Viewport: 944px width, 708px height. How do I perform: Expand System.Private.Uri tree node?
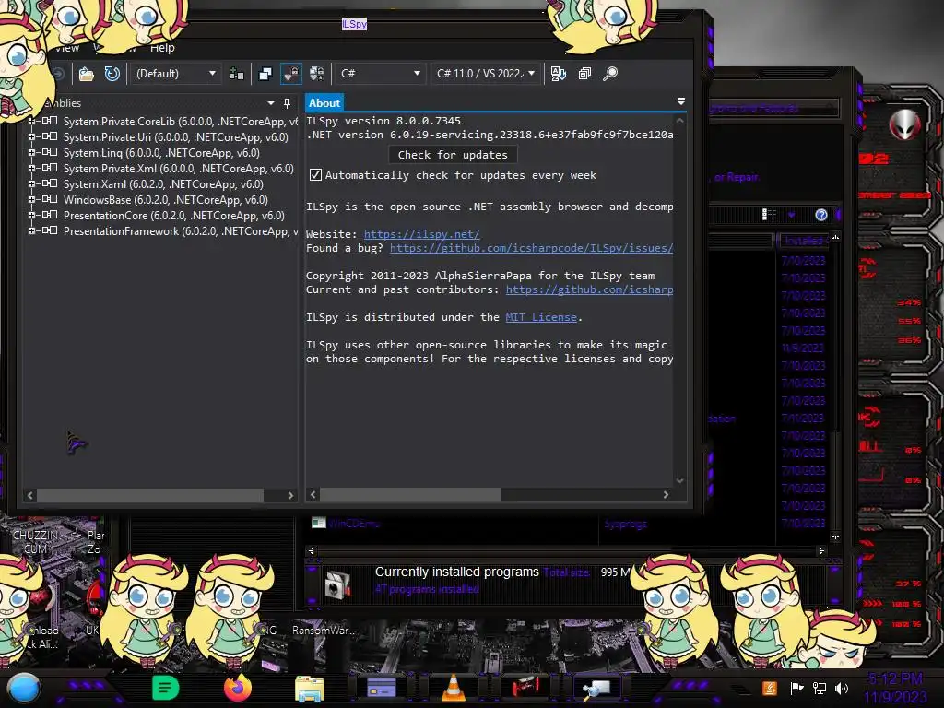31,136
